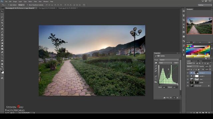The width and height of the screenshot is (213, 119).
Task: Open the Auto-Select Group dropdown
Action: (x=21, y=5)
